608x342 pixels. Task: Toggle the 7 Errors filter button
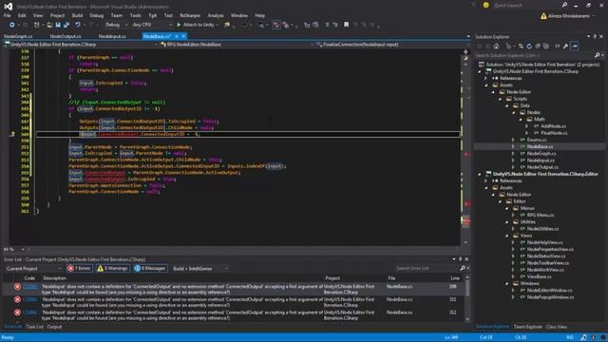click(x=80, y=268)
